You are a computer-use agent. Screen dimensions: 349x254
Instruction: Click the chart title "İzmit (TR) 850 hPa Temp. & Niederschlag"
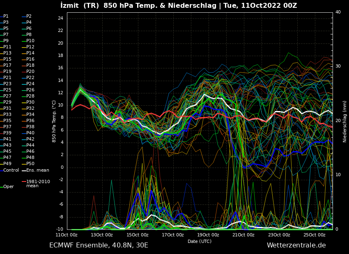[x=138, y=5]
